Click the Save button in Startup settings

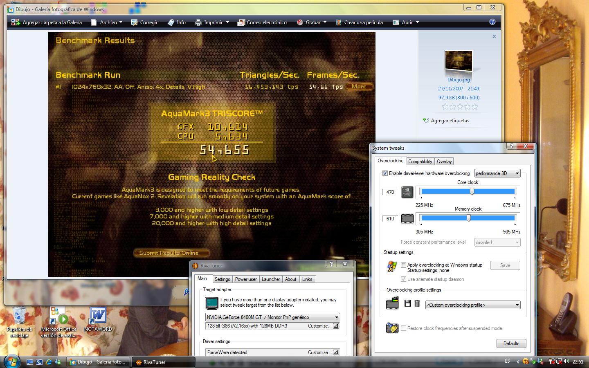pyautogui.click(x=505, y=265)
